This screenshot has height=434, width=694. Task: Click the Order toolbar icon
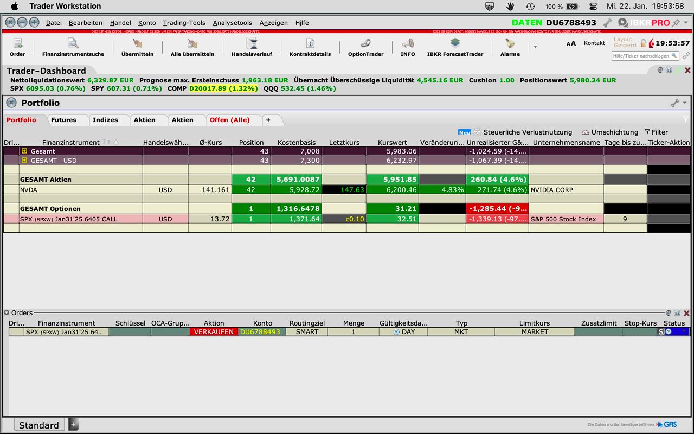[17, 44]
